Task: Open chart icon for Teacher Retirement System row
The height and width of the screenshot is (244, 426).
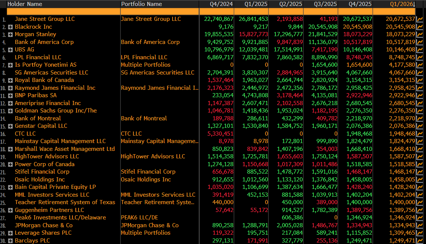Action: [420, 203]
